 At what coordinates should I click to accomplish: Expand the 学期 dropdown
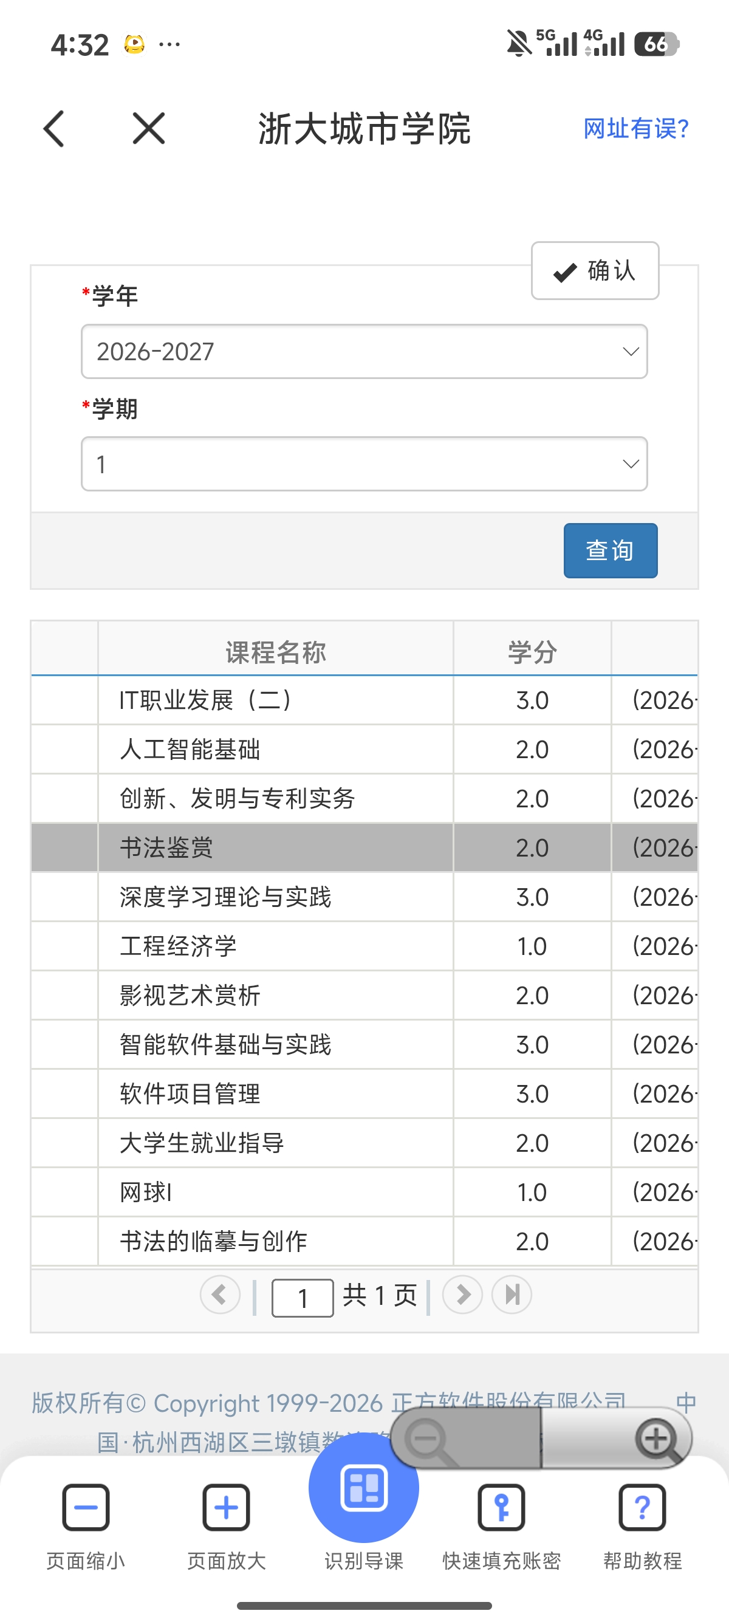tap(364, 464)
